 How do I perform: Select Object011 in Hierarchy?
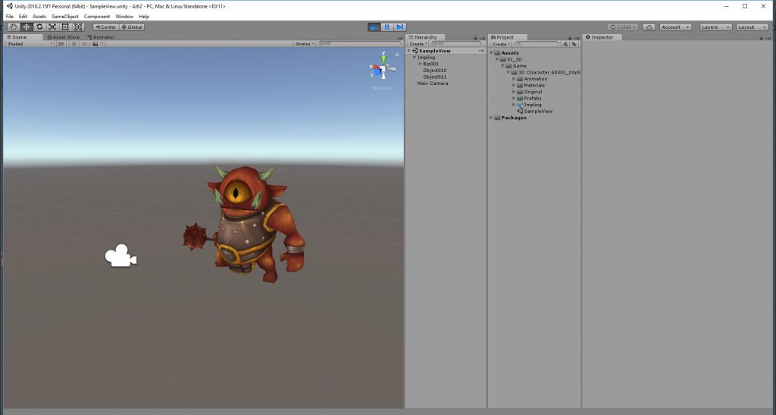(x=434, y=77)
